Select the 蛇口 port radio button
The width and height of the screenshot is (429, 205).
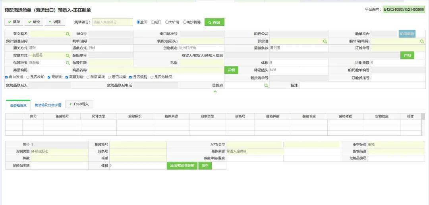point(153,22)
